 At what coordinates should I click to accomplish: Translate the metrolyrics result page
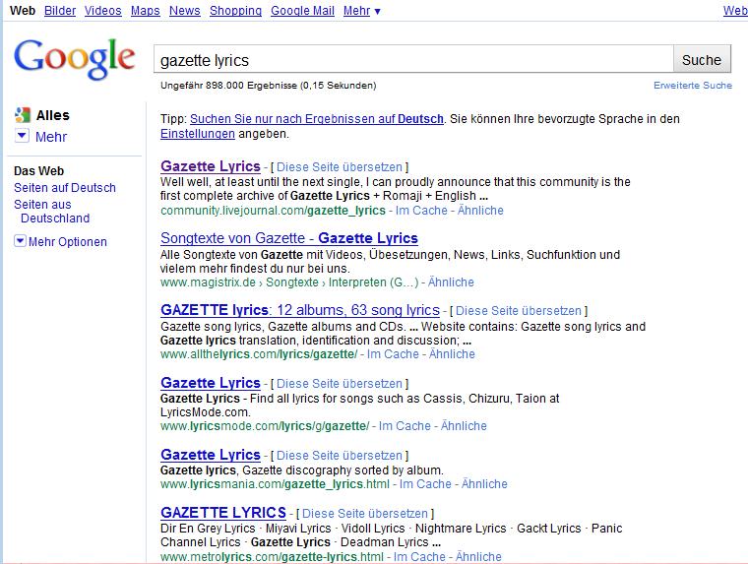365,514
